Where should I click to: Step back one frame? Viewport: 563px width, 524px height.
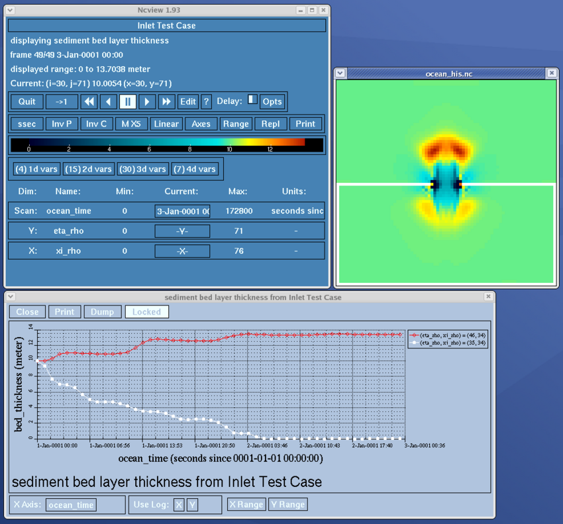109,101
